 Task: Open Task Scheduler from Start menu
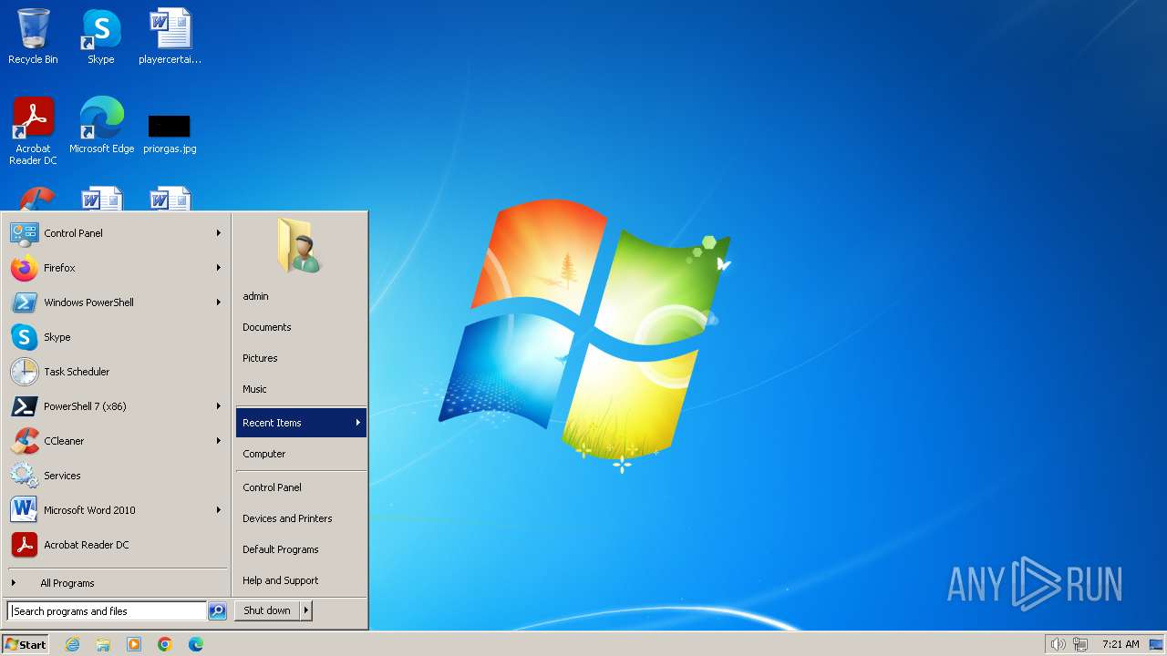[x=117, y=372]
